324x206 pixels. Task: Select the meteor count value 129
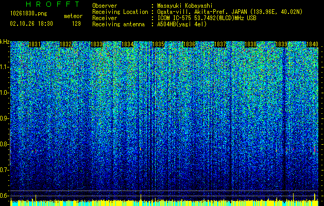[76, 24]
